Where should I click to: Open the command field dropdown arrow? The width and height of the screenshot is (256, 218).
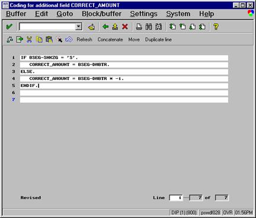79,27
